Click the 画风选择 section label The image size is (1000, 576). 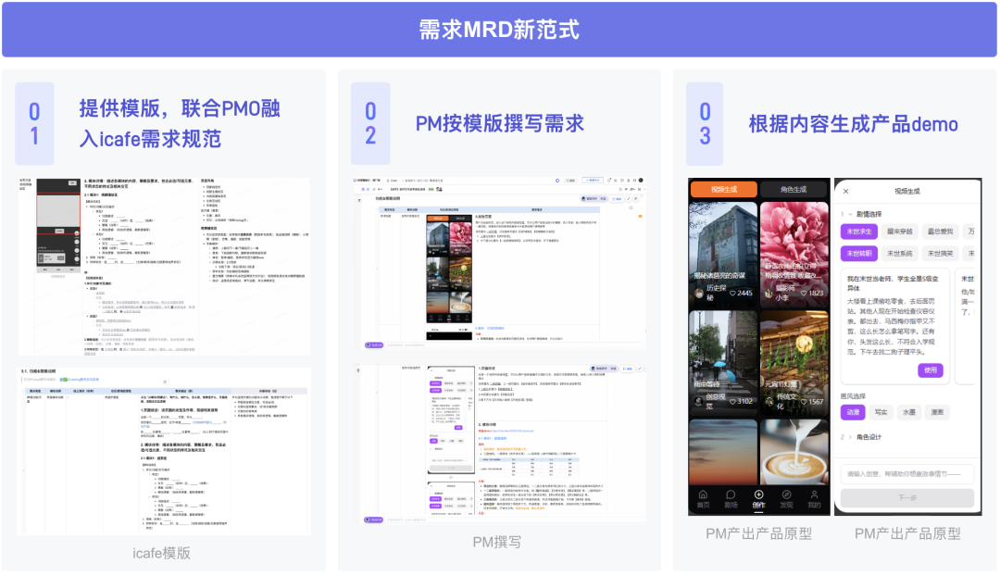[x=854, y=396]
